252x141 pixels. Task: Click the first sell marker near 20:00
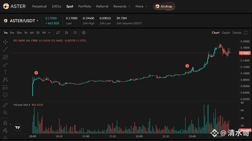(x=36, y=73)
